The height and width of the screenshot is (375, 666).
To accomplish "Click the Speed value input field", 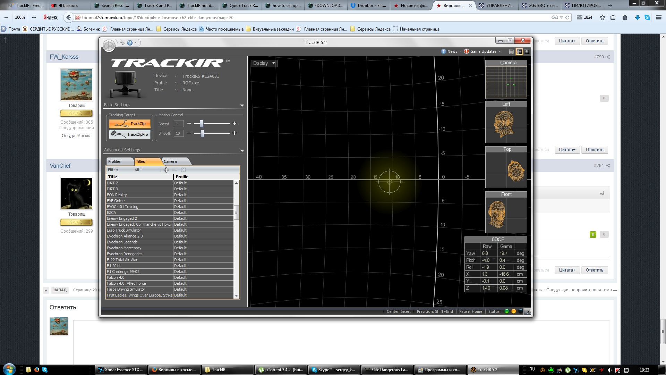I will tap(178, 124).
